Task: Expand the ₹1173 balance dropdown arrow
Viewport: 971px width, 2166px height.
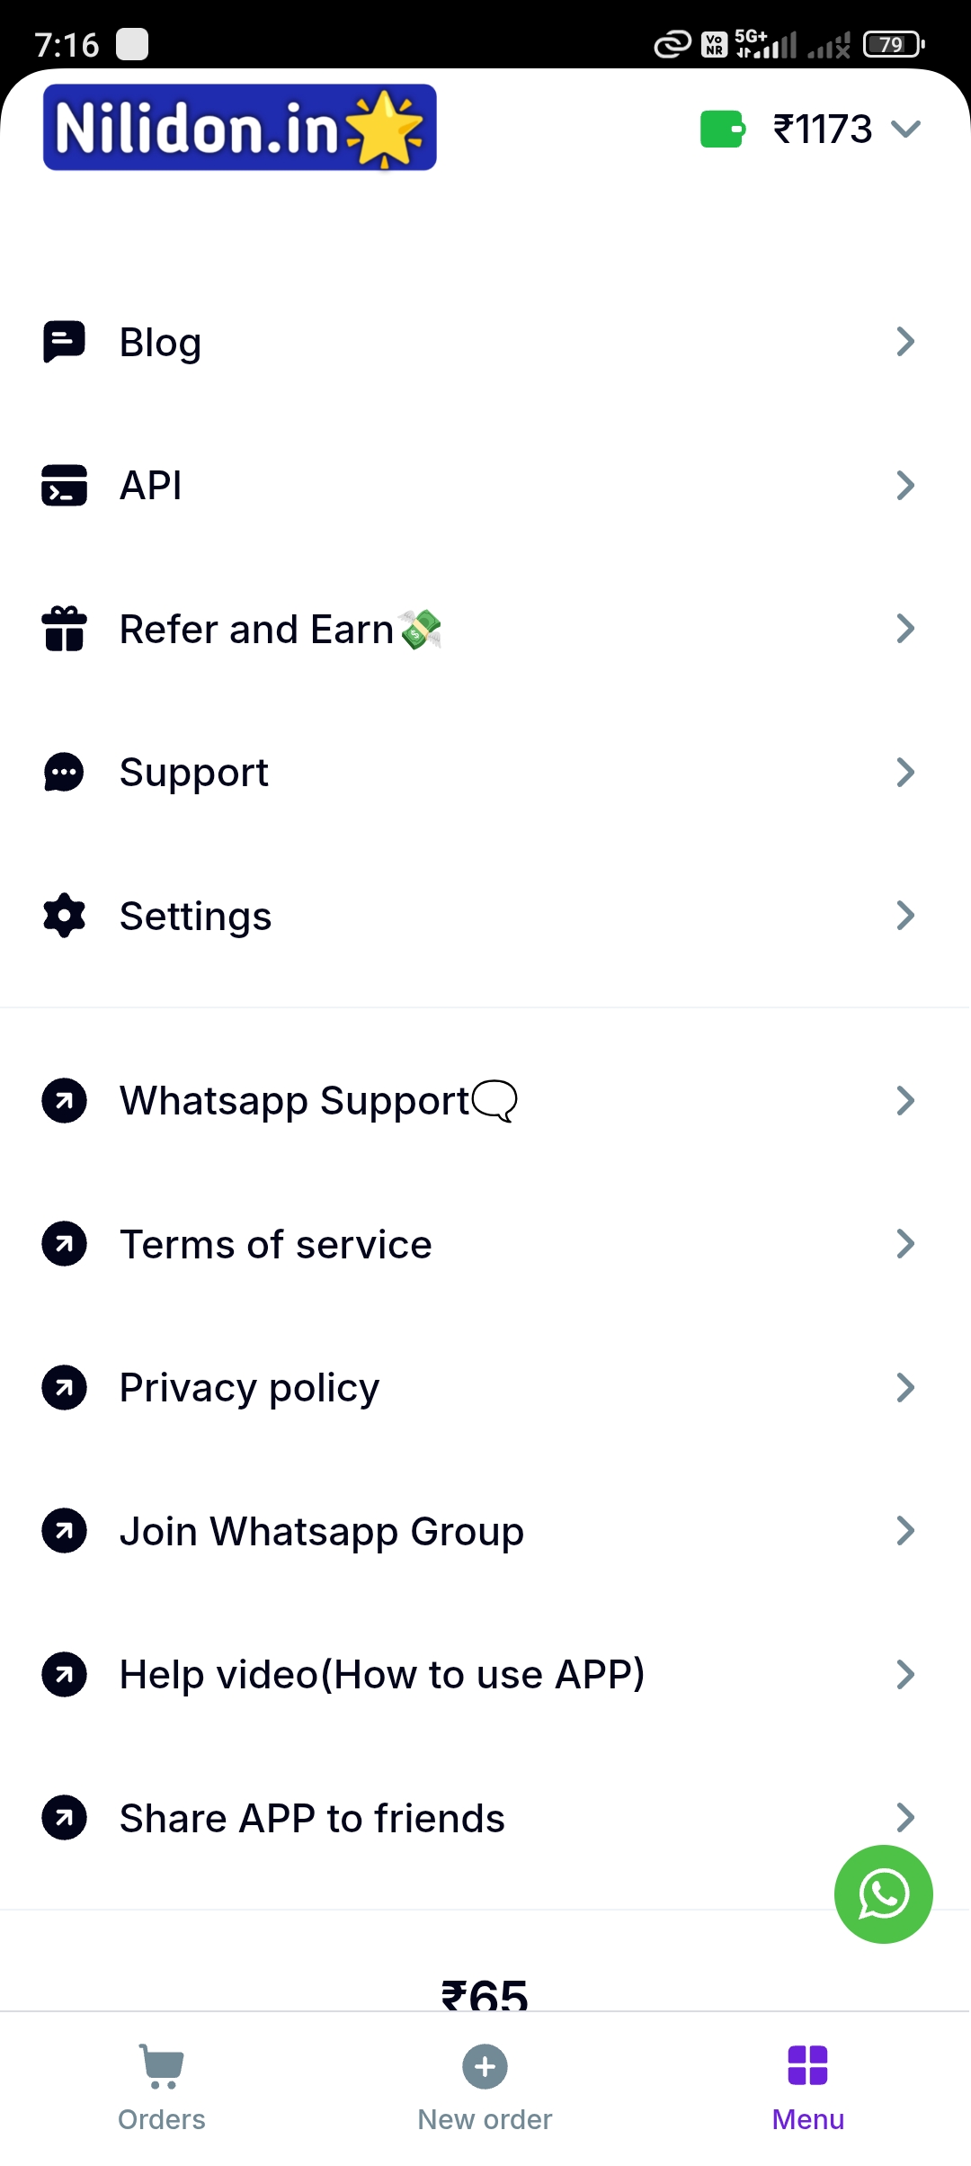Action: pyautogui.click(x=906, y=129)
